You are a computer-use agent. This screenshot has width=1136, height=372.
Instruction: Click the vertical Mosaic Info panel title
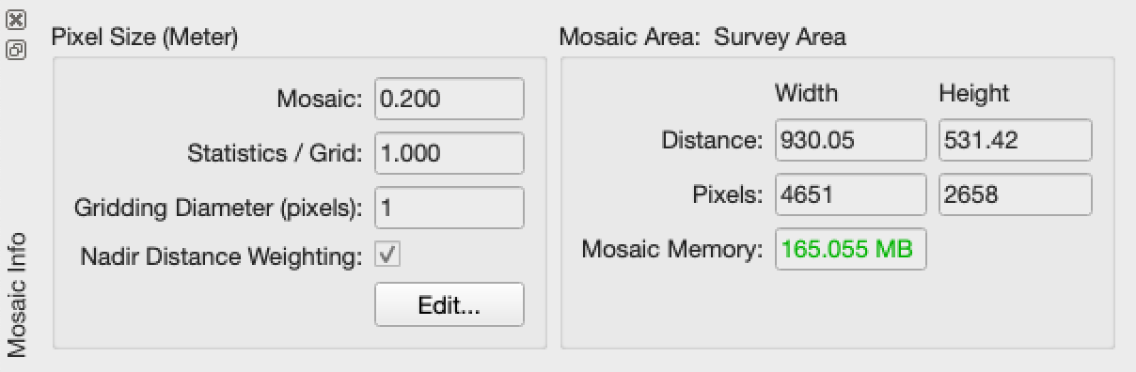coord(17,294)
